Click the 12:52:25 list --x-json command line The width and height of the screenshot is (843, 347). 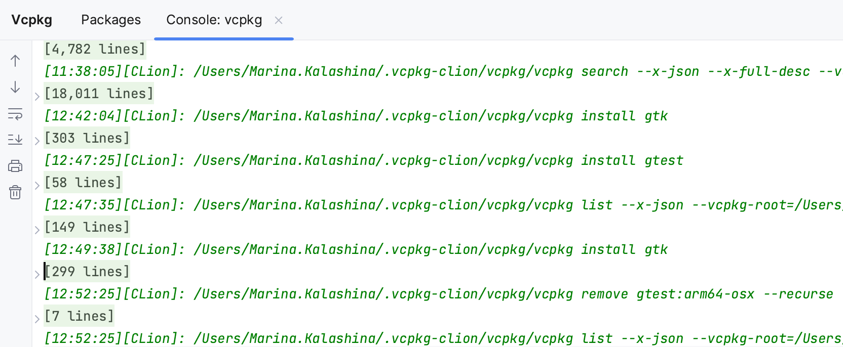pos(442,338)
